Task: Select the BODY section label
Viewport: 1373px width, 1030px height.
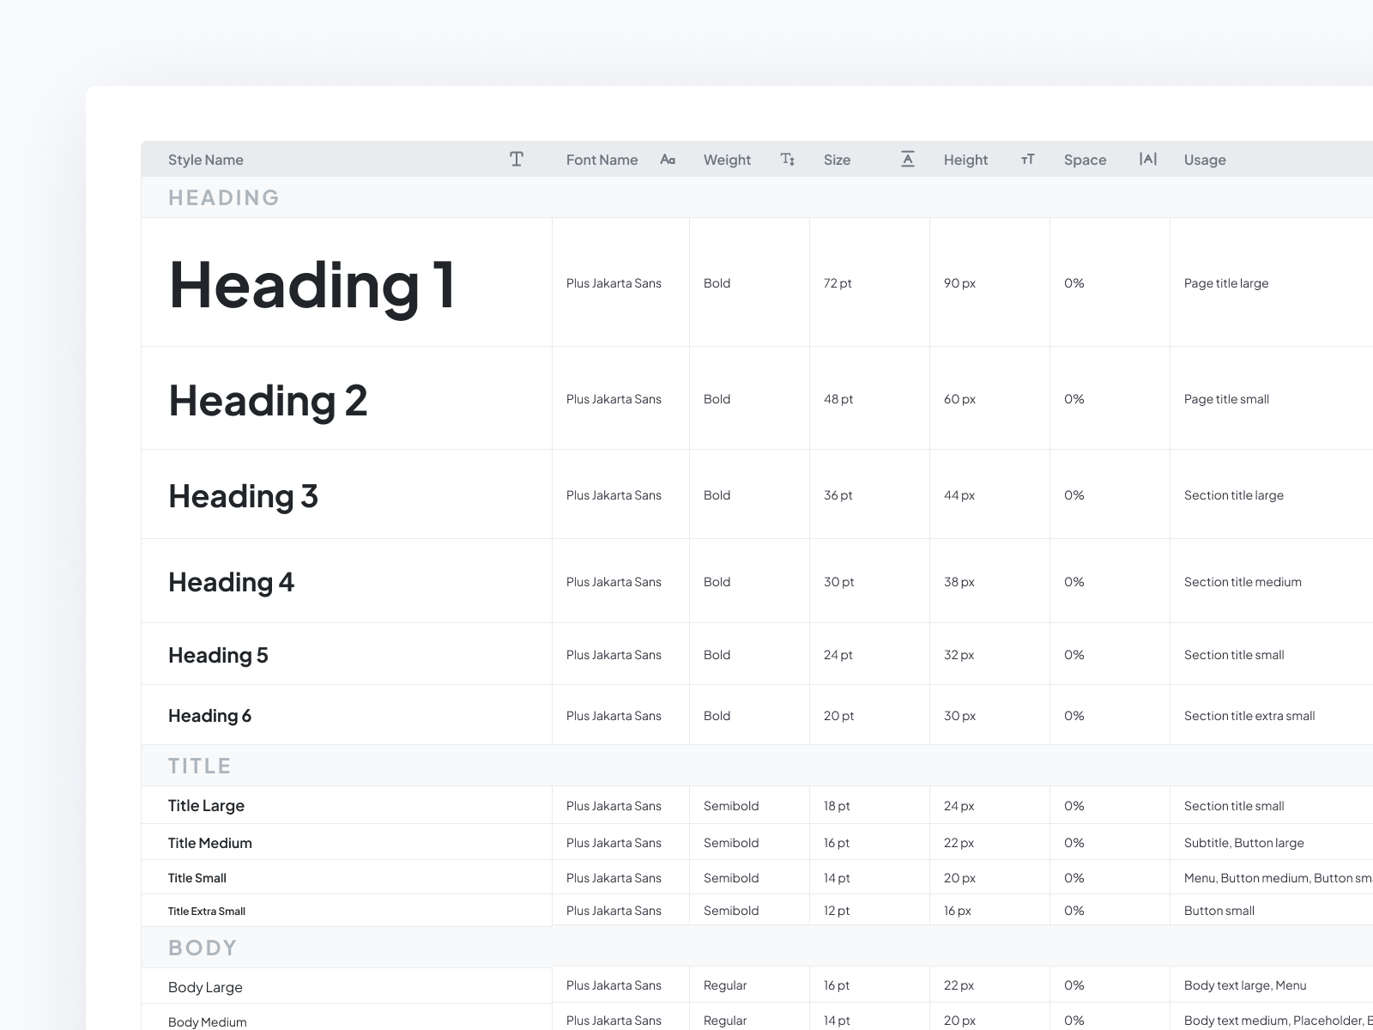Action: pyautogui.click(x=203, y=948)
